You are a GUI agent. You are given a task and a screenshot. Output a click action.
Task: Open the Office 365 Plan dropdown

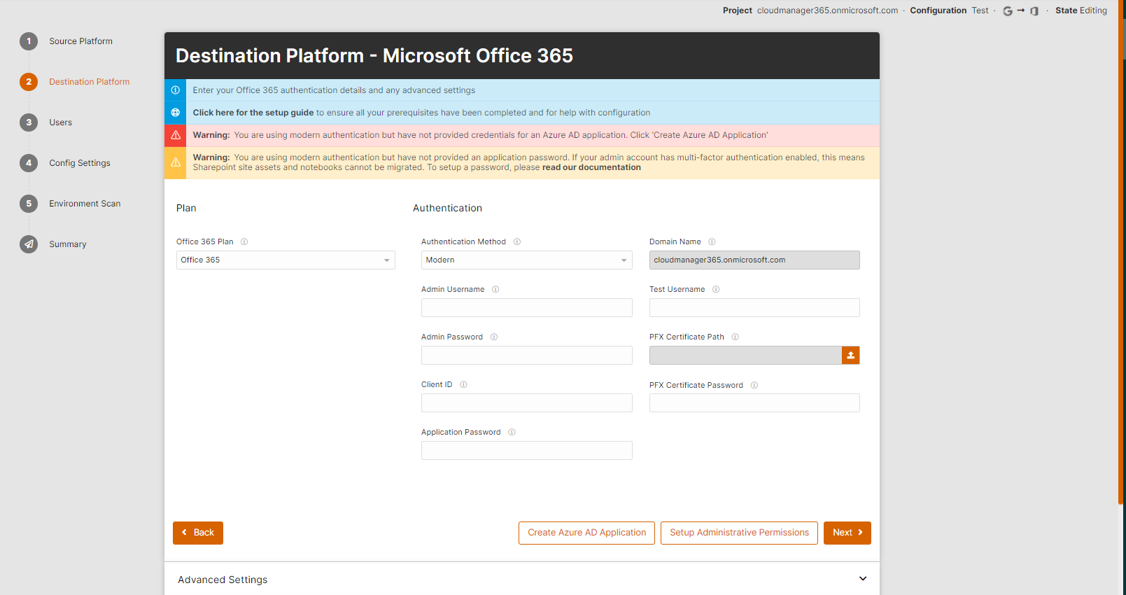point(286,260)
